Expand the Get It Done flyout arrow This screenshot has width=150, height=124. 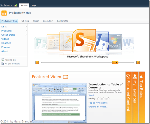click(26, 35)
